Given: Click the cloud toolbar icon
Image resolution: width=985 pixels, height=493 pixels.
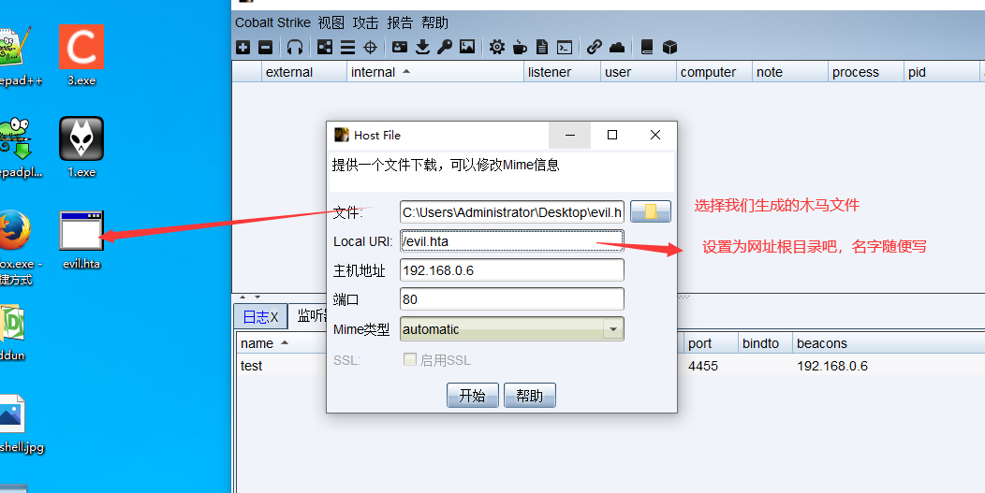Looking at the screenshot, I should [x=617, y=47].
